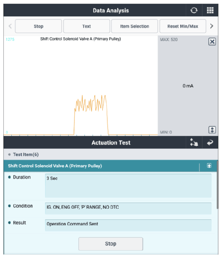This screenshot has width=222, height=258.
Task: Reset Min/Max values
Action: tap(183, 26)
